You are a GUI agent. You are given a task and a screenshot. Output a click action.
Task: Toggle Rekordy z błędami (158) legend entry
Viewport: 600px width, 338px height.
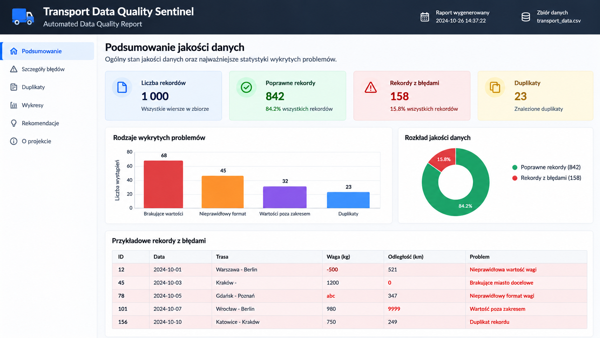click(x=547, y=178)
